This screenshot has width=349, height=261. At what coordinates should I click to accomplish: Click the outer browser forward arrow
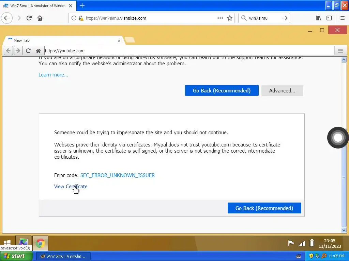(18, 18)
